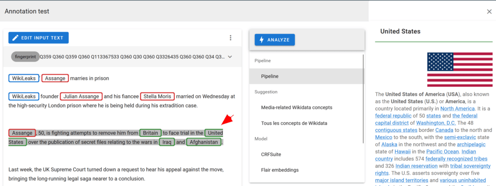The height and width of the screenshot is (186, 496).
Task: Choose Tous les concepts de Wikidata
Action: point(294,123)
